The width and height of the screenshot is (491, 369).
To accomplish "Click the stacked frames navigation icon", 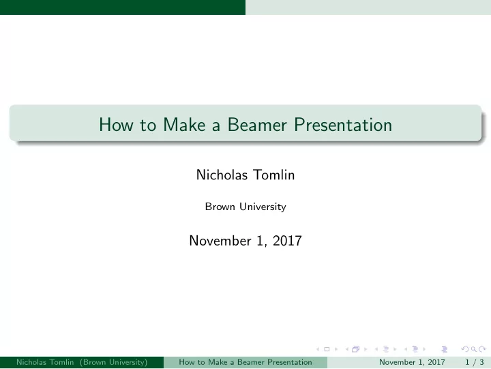I will (356, 349).
